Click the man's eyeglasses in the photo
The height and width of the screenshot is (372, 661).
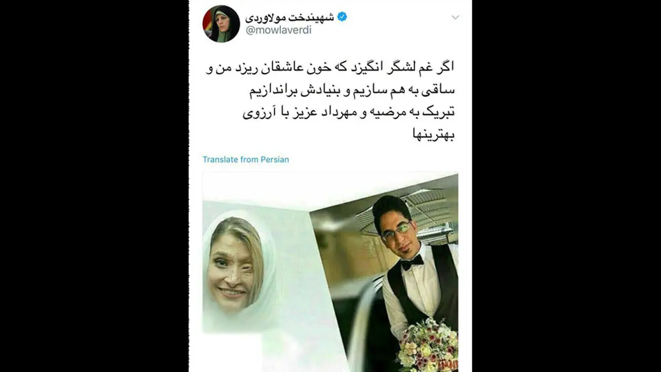398,230
